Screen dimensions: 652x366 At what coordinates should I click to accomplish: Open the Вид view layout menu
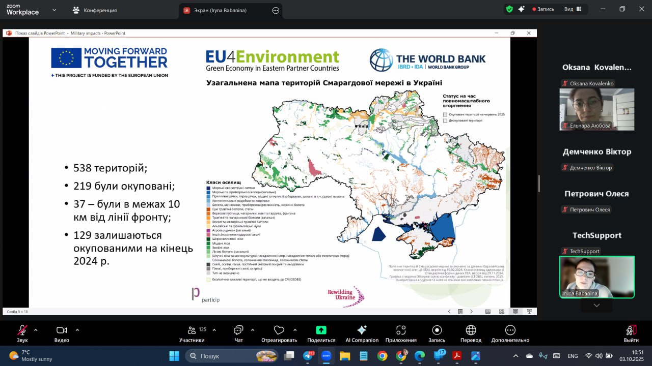coord(572,9)
